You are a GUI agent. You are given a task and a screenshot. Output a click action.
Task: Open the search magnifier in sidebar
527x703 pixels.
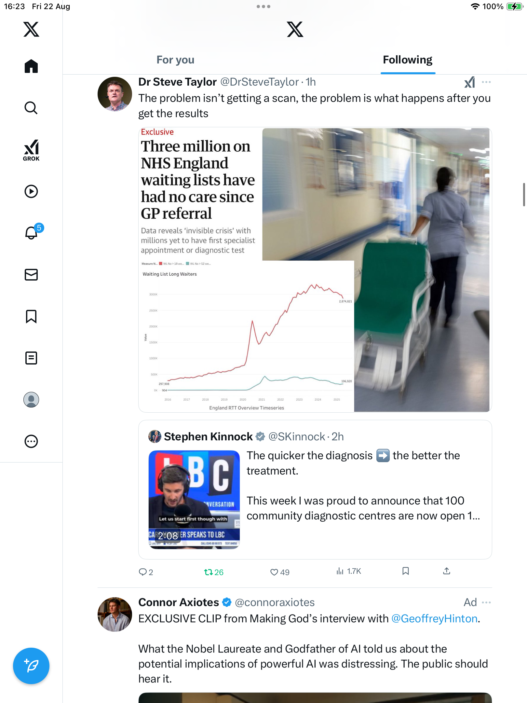coord(31,108)
